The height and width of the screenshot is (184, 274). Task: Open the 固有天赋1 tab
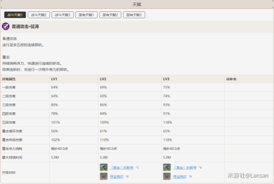click(86, 15)
